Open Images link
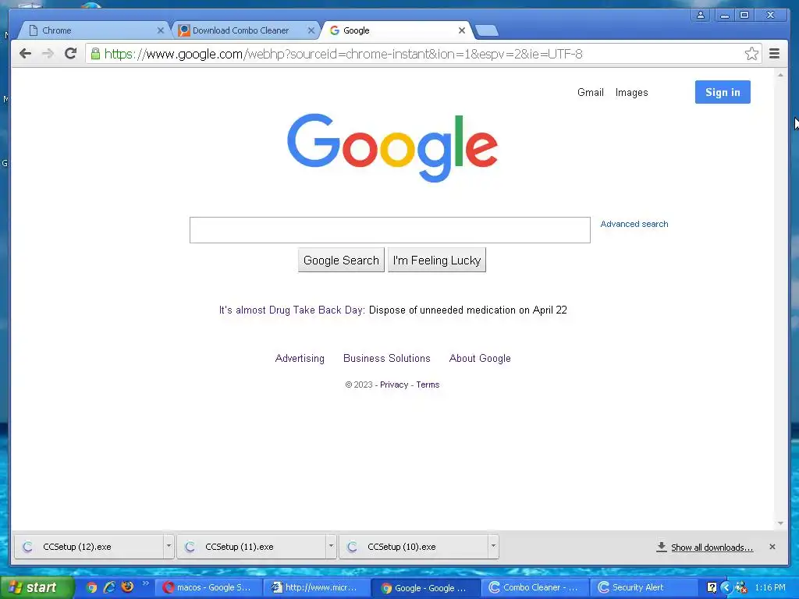 tap(631, 92)
